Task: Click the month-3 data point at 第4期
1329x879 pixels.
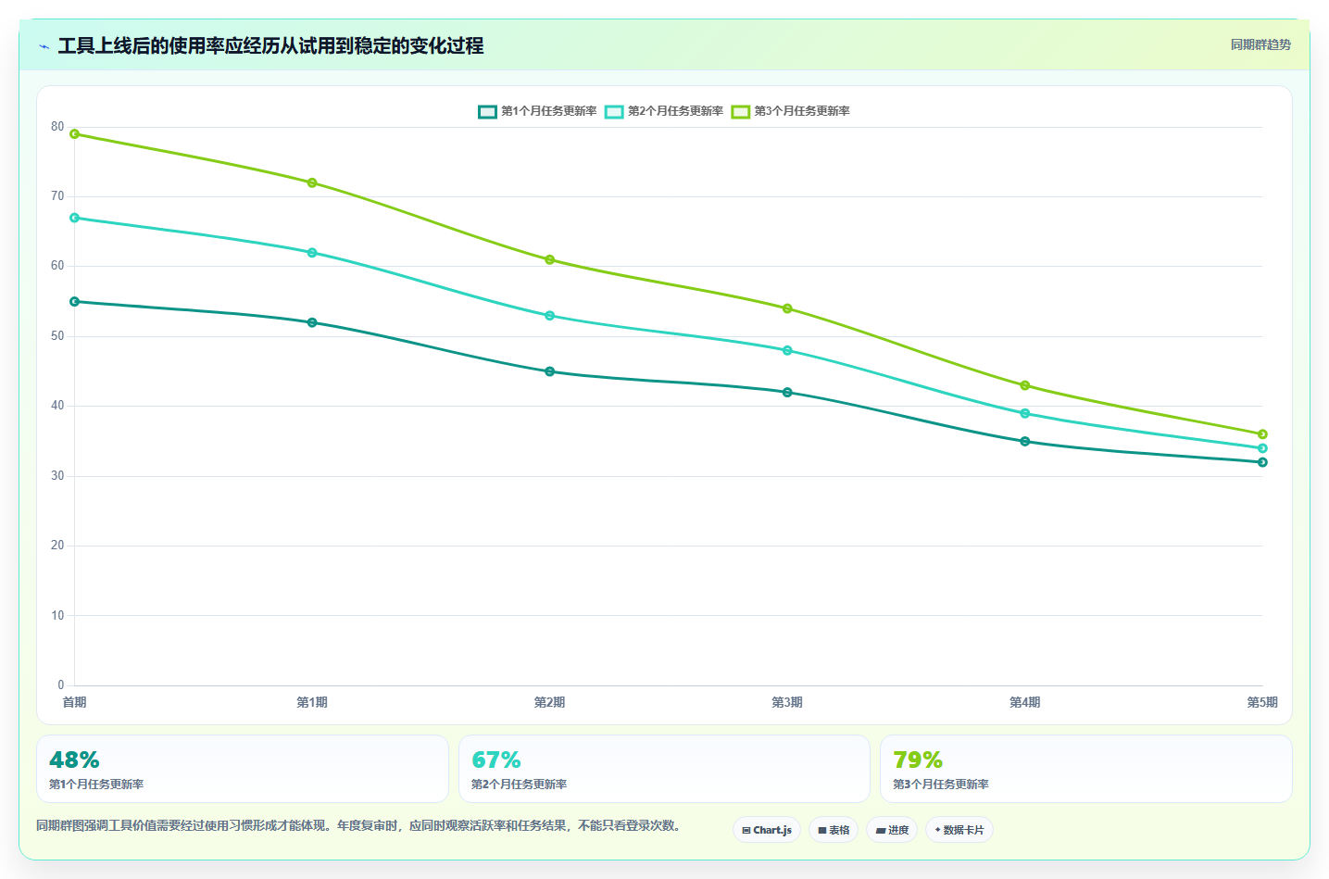Action: point(1025,385)
